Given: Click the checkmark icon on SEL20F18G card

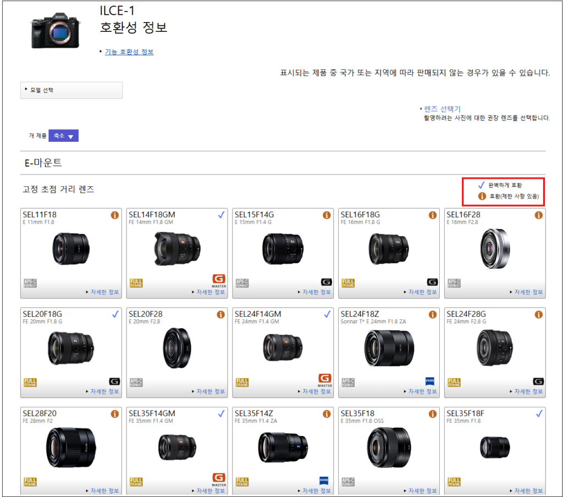Looking at the screenshot, I should (115, 314).
